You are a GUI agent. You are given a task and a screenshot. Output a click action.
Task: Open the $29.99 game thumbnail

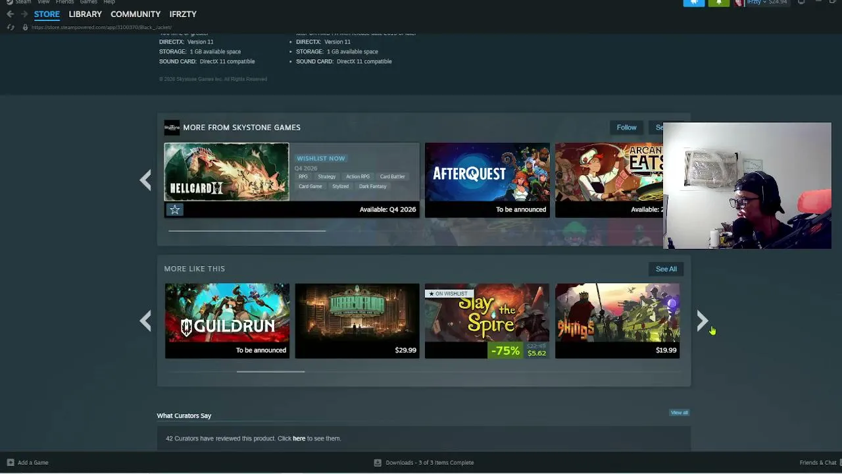click(x=357, y=313)
